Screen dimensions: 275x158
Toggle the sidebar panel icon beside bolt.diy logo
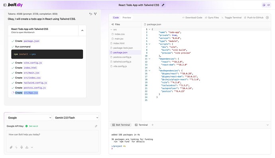[5, 5]
